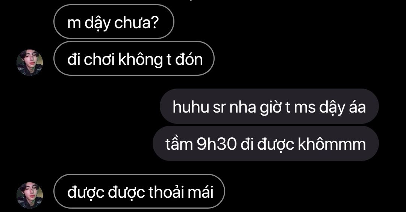This screenshot has width=406, height=212.
Task: Click the word 'áa' ending the sent message
Action: [x=358, y=106]
